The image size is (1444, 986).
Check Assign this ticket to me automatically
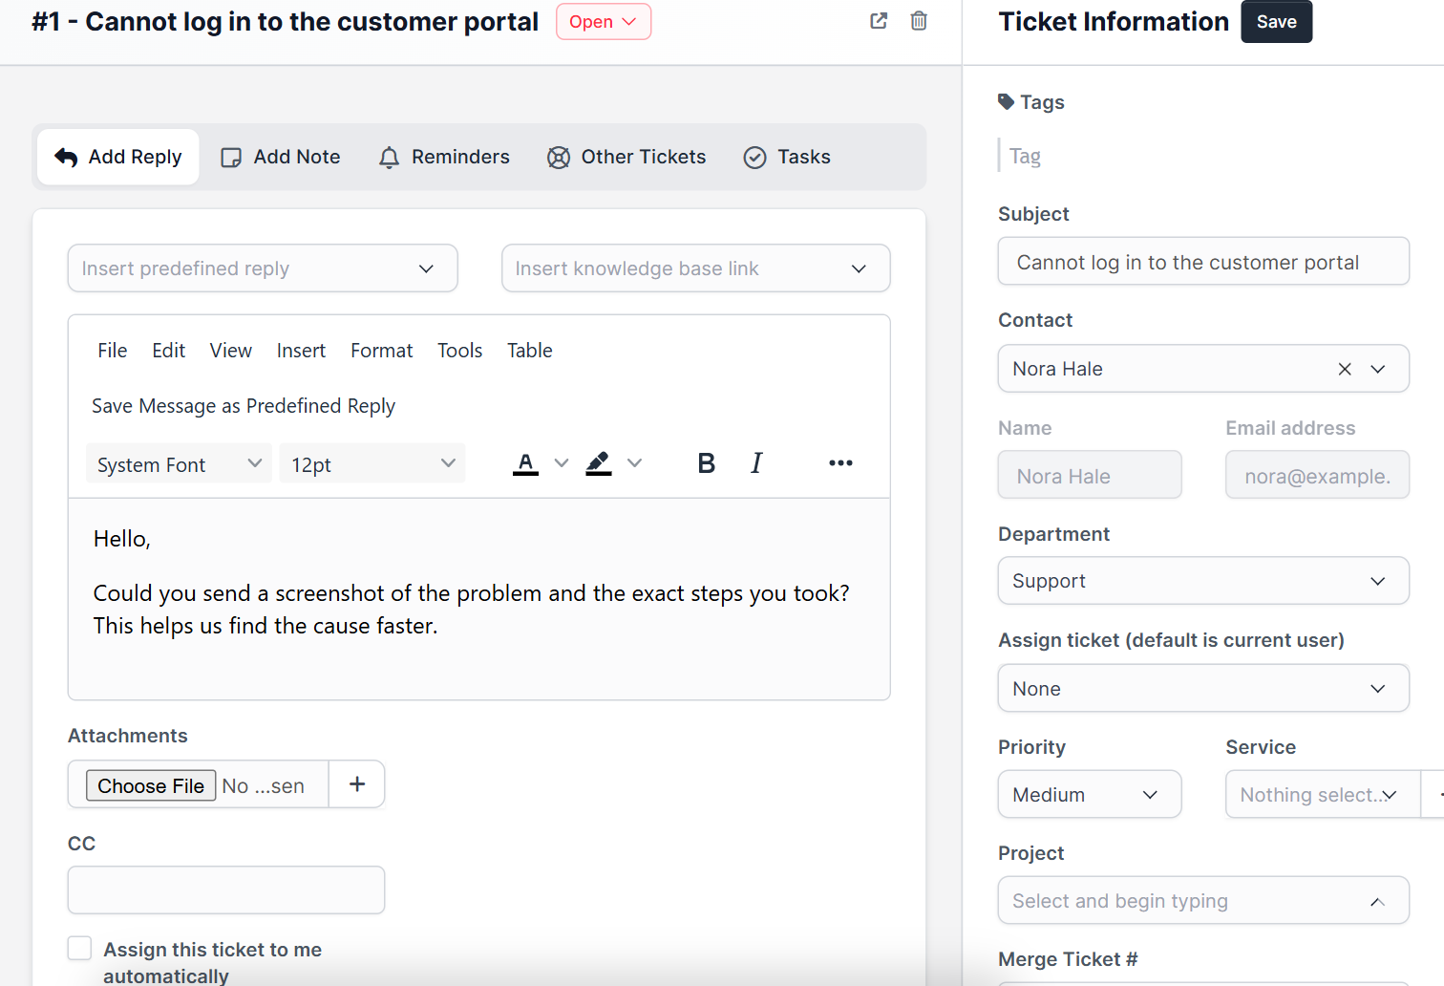[80, 948]
